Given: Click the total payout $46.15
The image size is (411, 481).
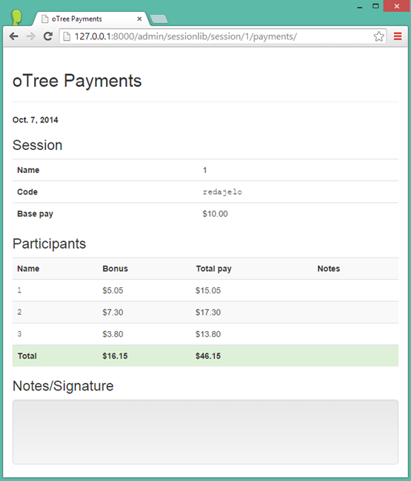Looking at the screenshot, I should (x=208, y=356).
